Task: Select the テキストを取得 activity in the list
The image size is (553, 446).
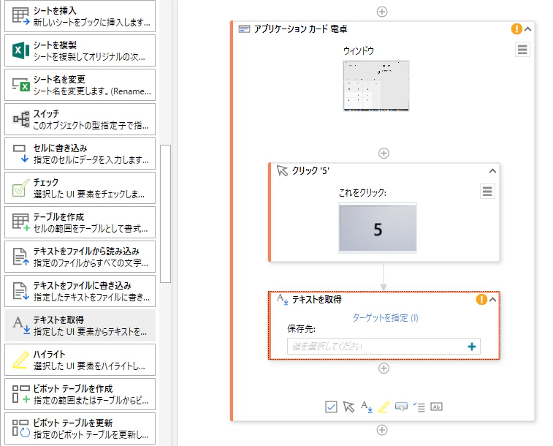Action: (80, 325)
